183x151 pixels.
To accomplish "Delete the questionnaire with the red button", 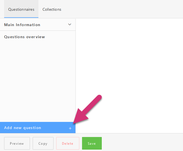I will (x=67, y=143).
